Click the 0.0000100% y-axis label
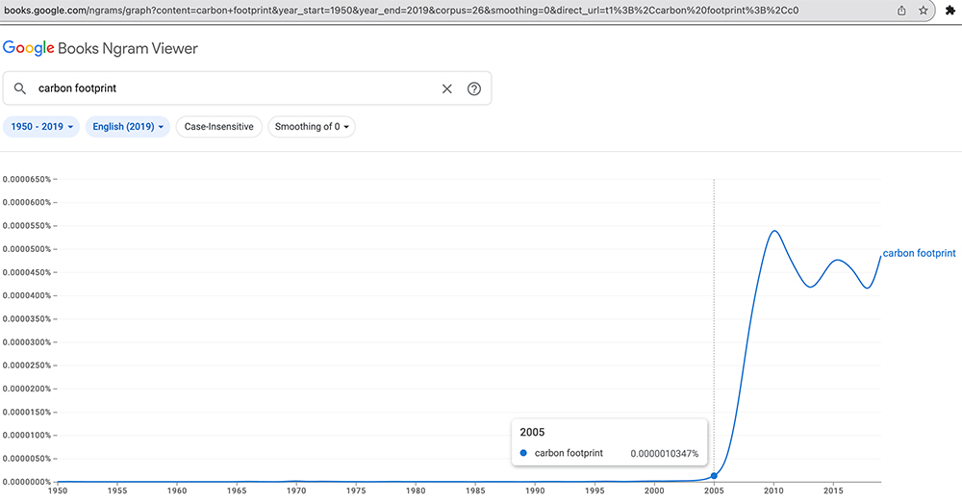 pos(27,436)
